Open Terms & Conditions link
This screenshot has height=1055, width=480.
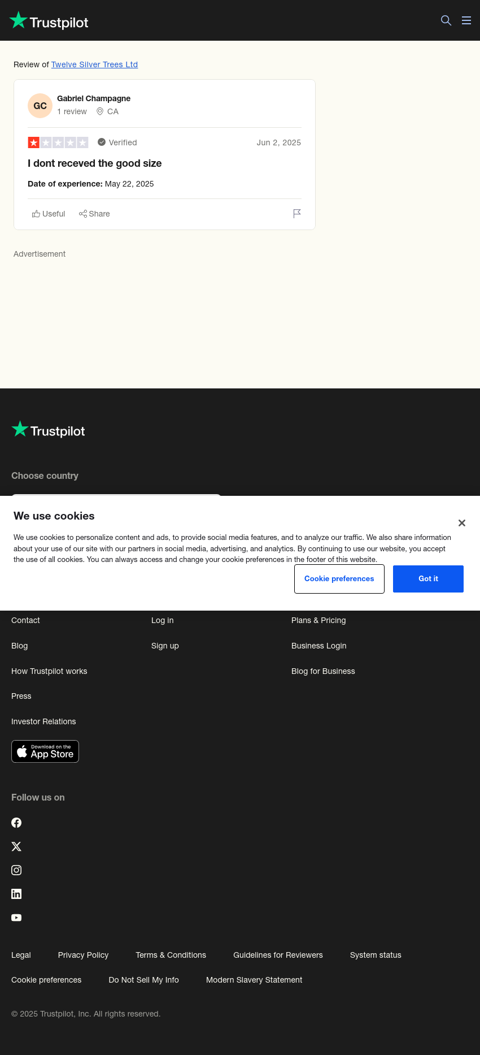pos(171,955)
